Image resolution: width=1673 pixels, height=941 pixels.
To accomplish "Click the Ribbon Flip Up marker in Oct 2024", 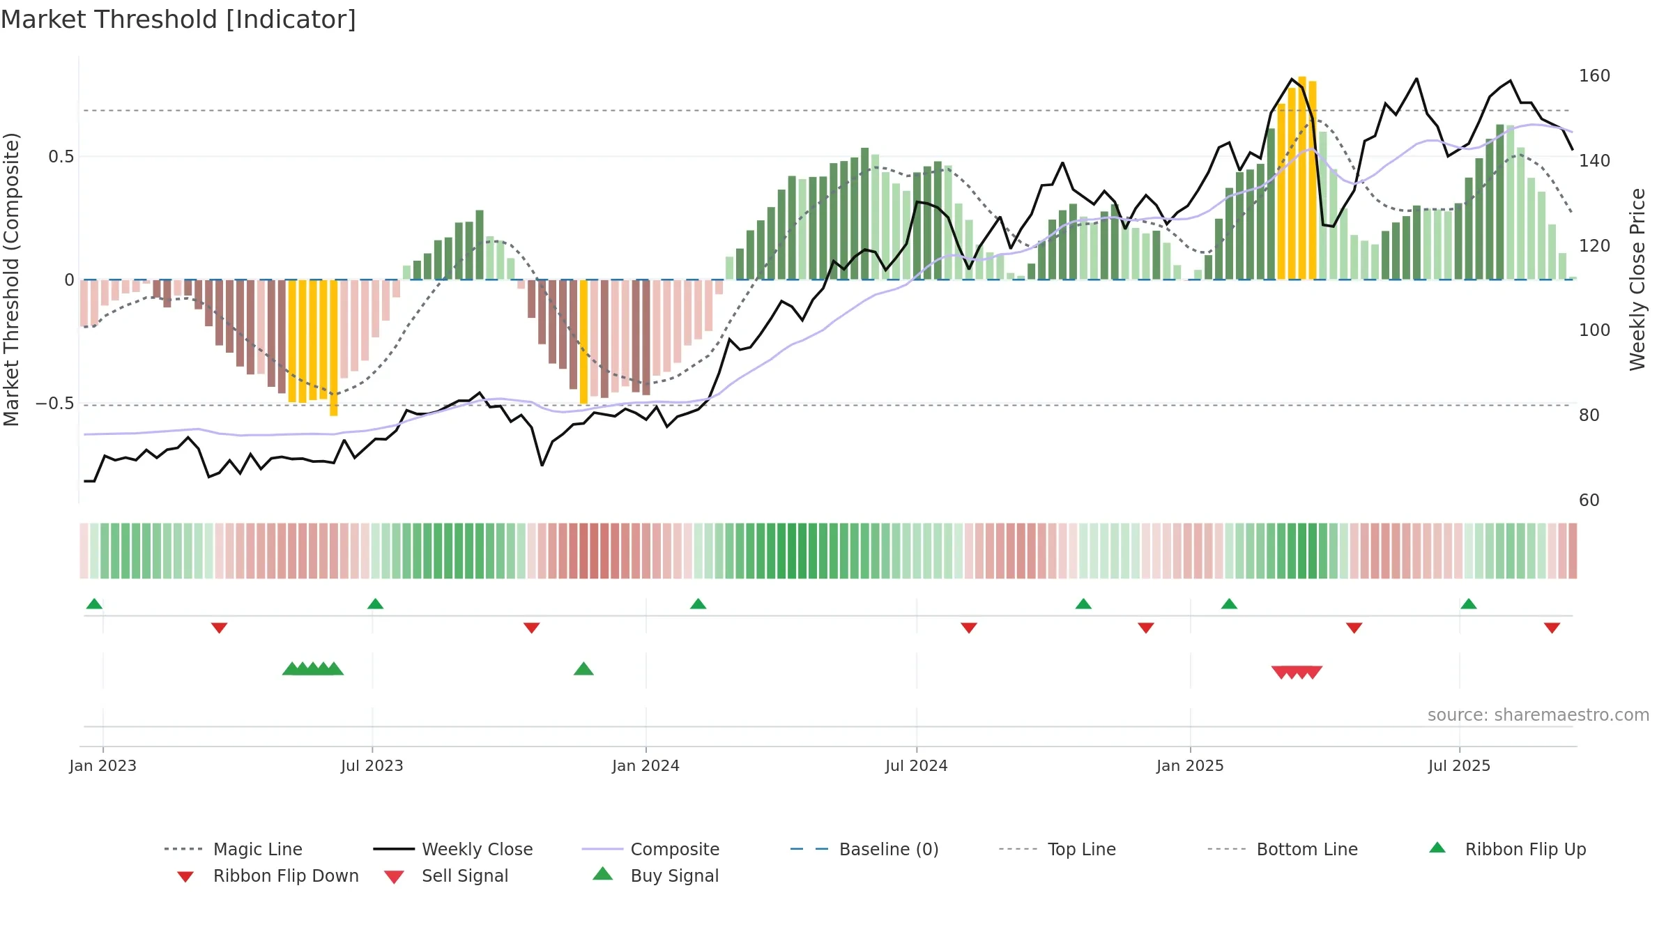I will [1083, 604].
